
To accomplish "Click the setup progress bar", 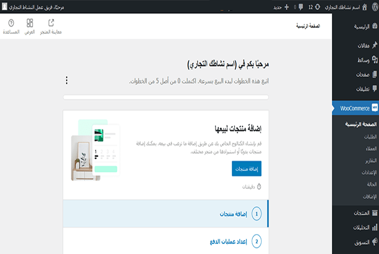I will [166, 97].
